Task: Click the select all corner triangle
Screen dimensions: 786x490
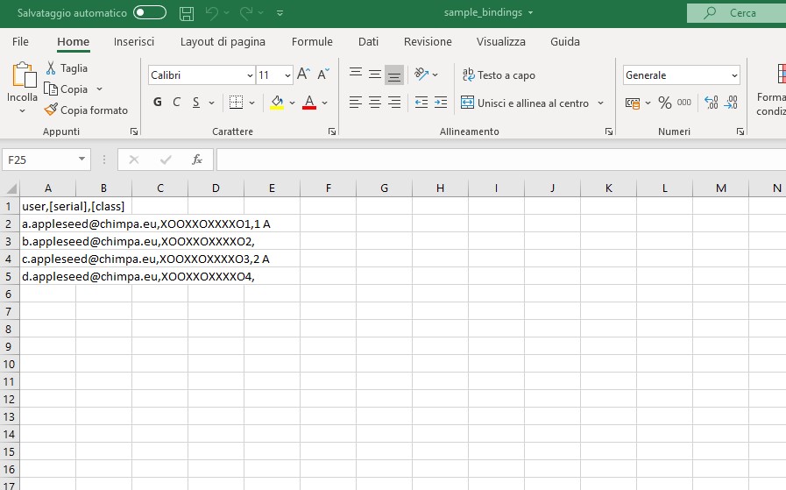Action: (x=11, y=188)
